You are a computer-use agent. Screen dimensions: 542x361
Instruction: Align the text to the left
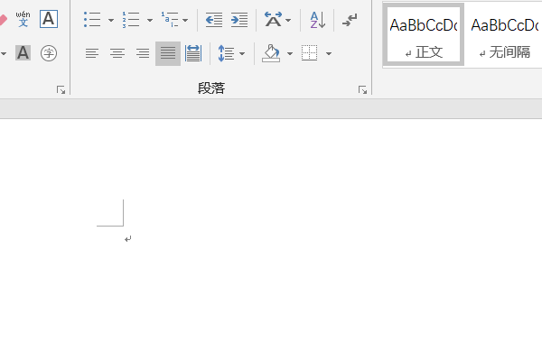tap(92, 53)
